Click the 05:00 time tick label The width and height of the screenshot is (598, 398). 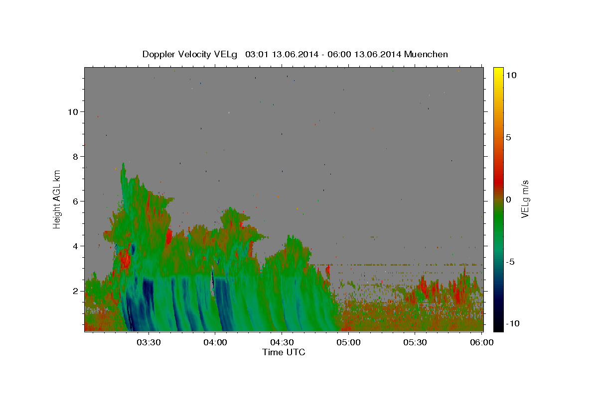348,342
